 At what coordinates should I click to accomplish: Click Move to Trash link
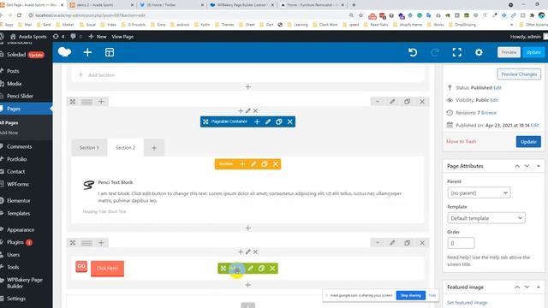click(461, 141)
